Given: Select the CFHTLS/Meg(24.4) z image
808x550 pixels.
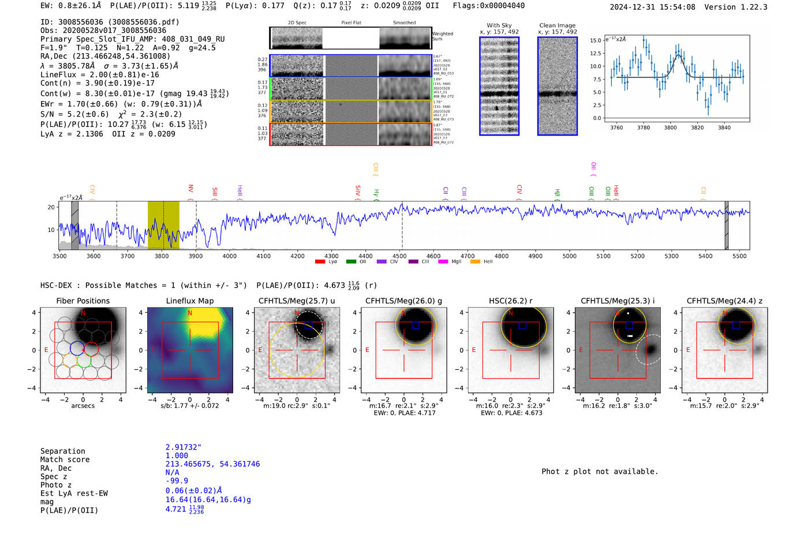Looking at the screenshot, I should pos(725,350).
